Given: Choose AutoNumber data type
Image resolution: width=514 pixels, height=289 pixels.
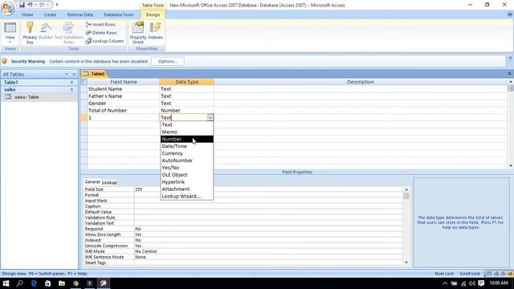Looking at the screenshot, I should 187,161.
